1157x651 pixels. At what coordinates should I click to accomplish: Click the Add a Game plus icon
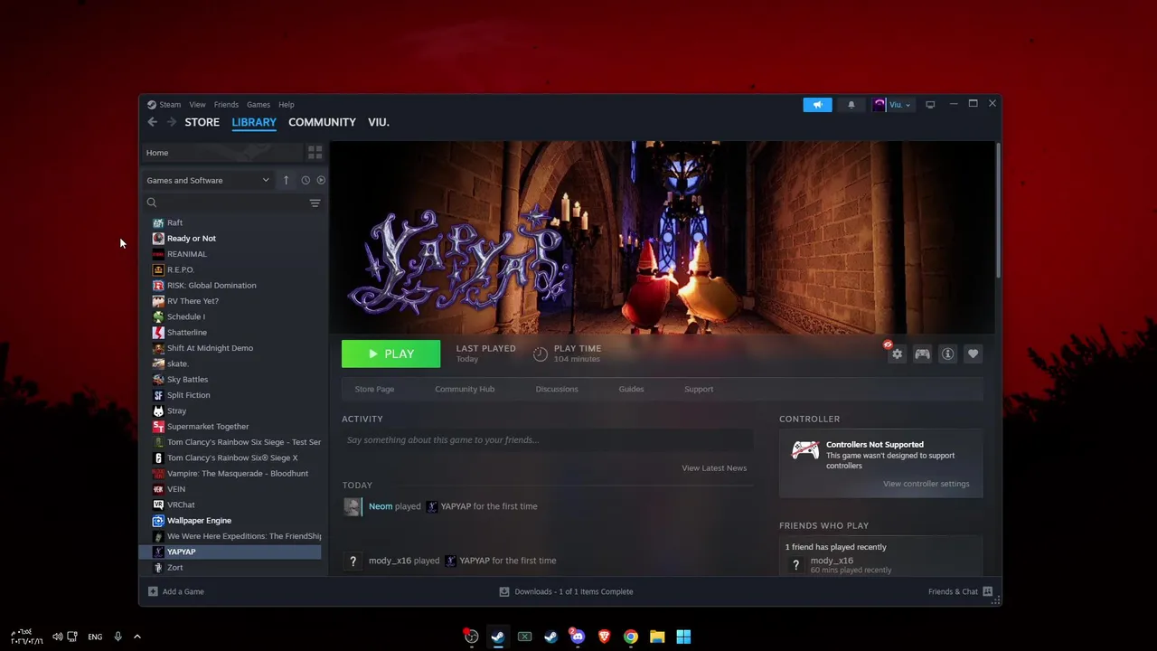point(153,591)
